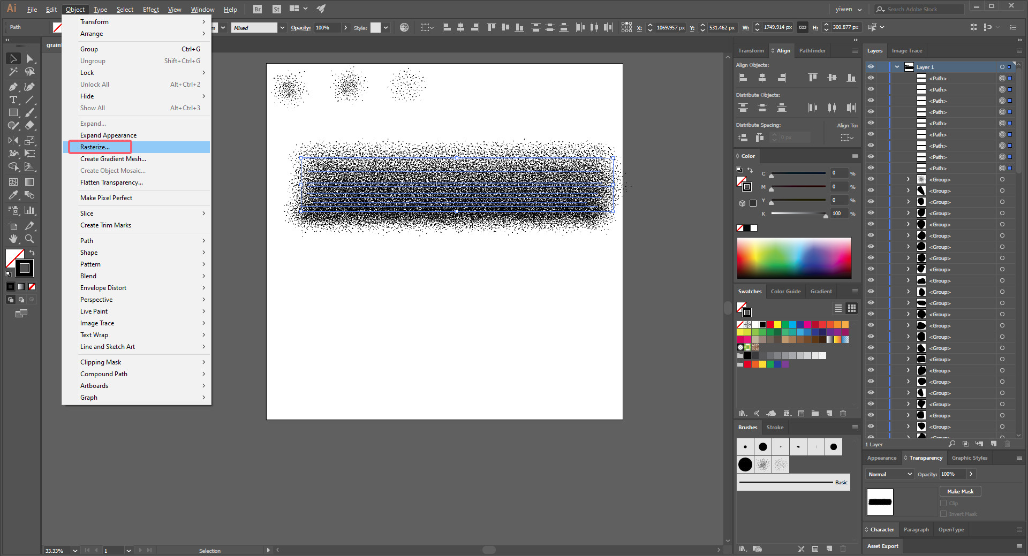Open artboard navigation dropdown
1028x556 pixels.
[x=128, y=550]
